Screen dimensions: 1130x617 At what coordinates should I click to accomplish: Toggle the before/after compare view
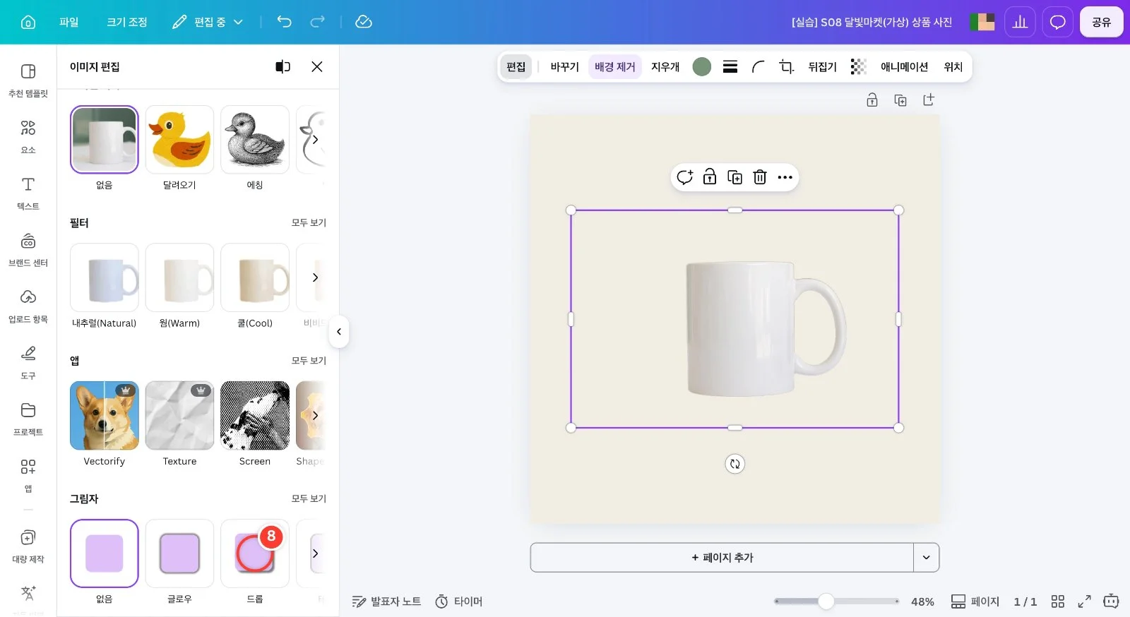click(x=283, y=66)
